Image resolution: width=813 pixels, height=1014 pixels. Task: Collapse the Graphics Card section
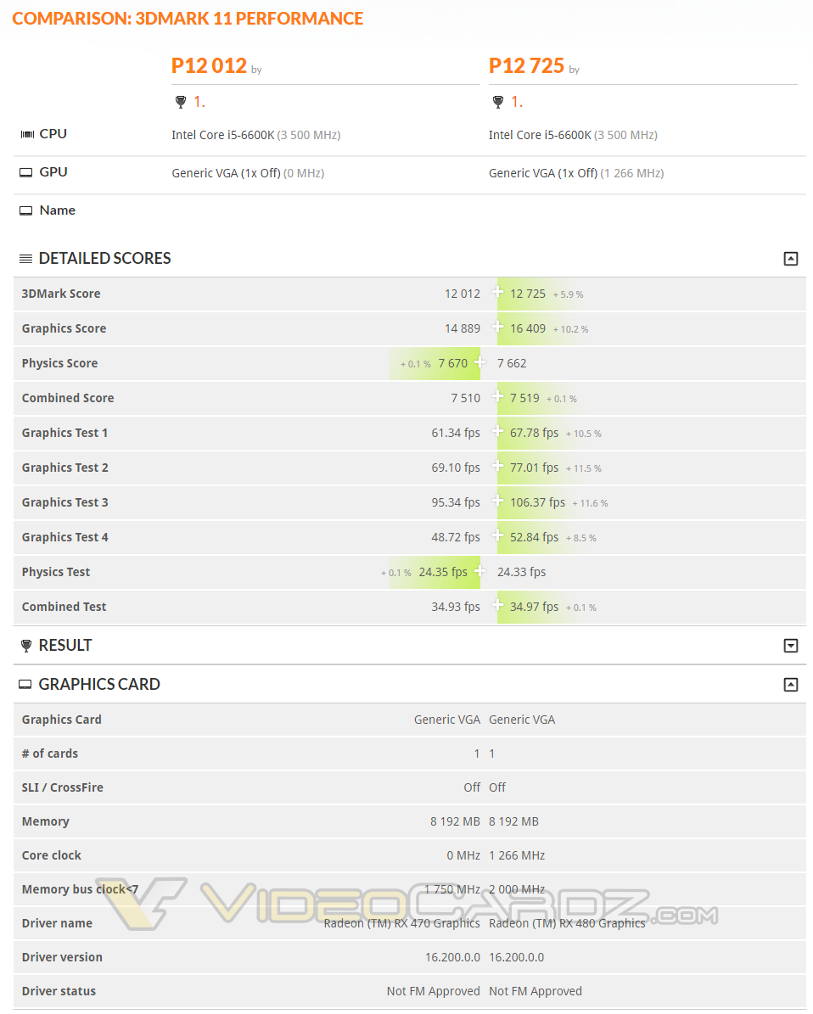(x=790, y=685)
